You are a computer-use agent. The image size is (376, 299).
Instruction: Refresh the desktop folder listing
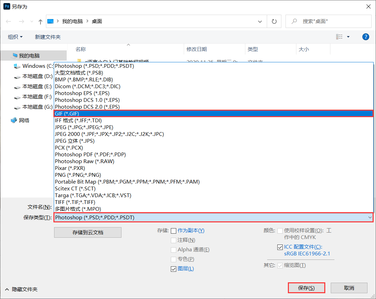[274, 21]
